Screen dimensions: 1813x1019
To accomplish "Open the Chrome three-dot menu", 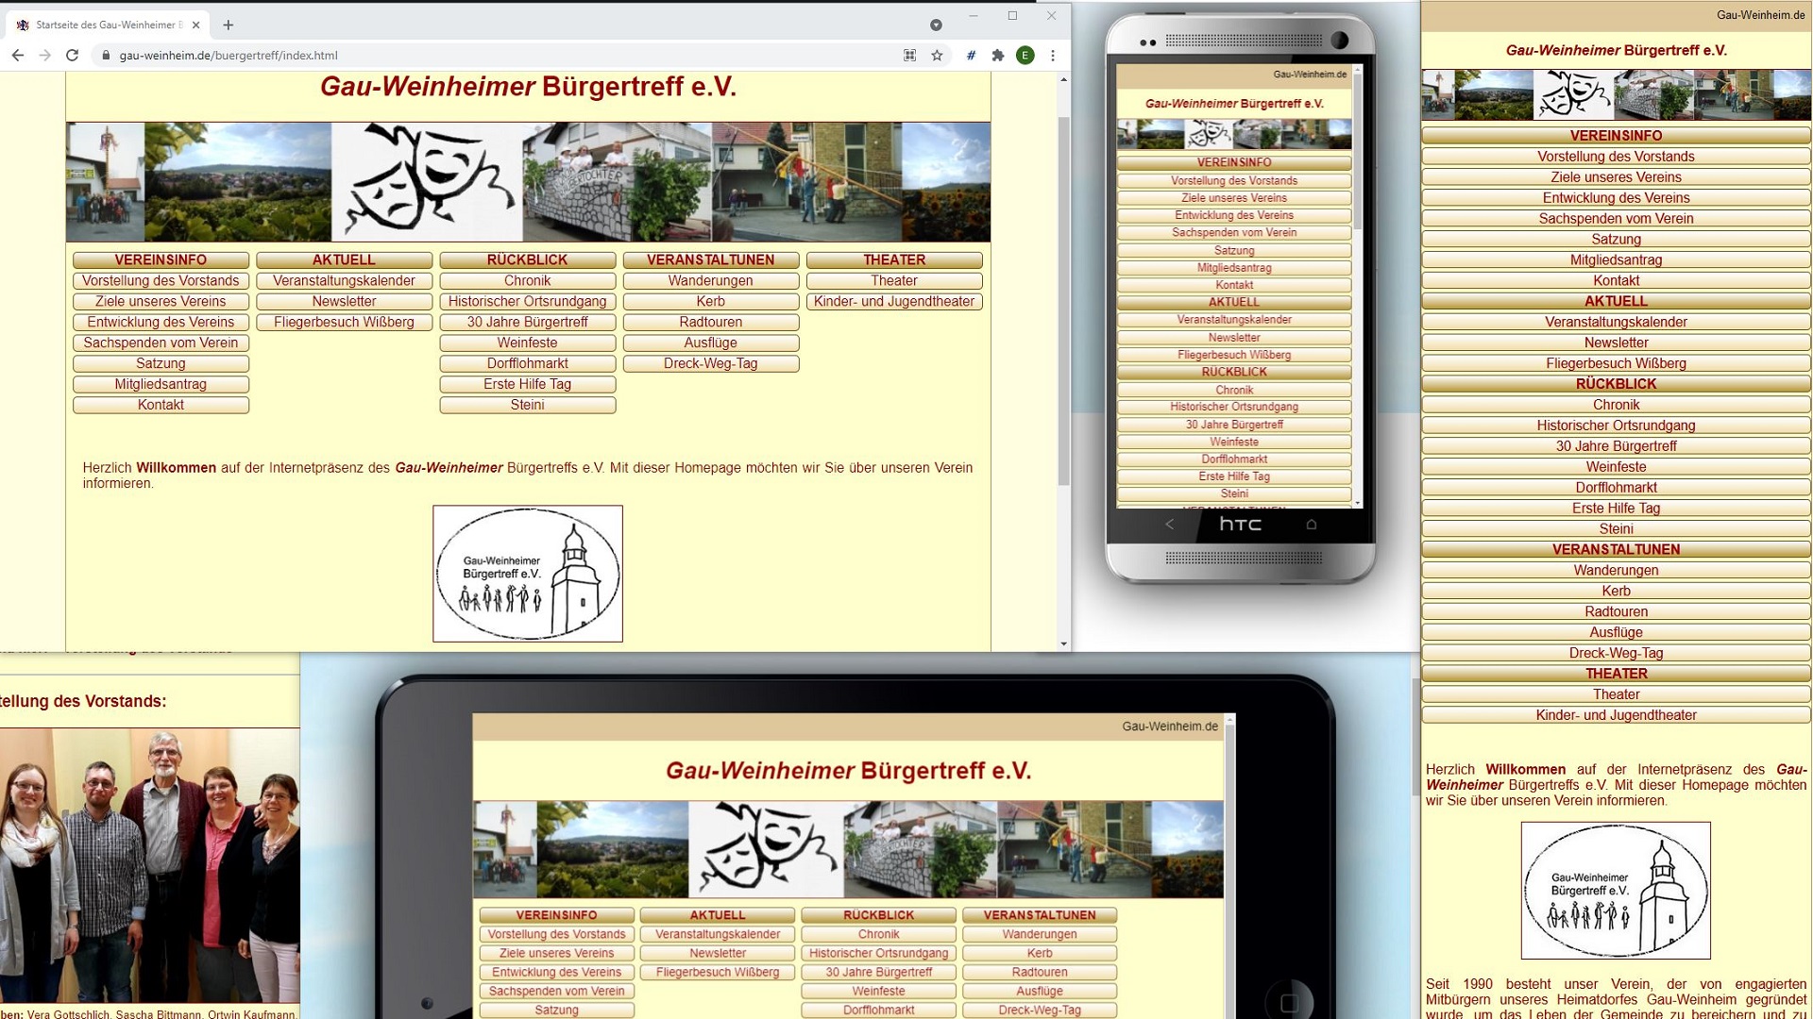I will coord(1053,56).
